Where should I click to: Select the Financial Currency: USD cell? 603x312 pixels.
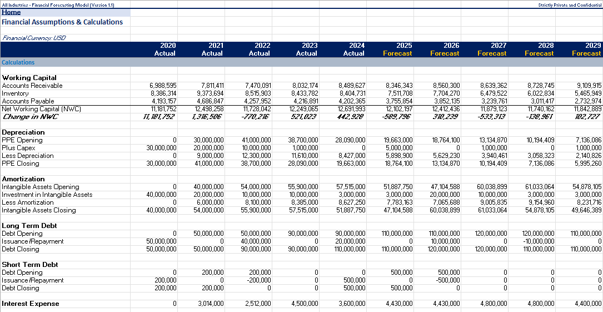(x=34, y=38)
